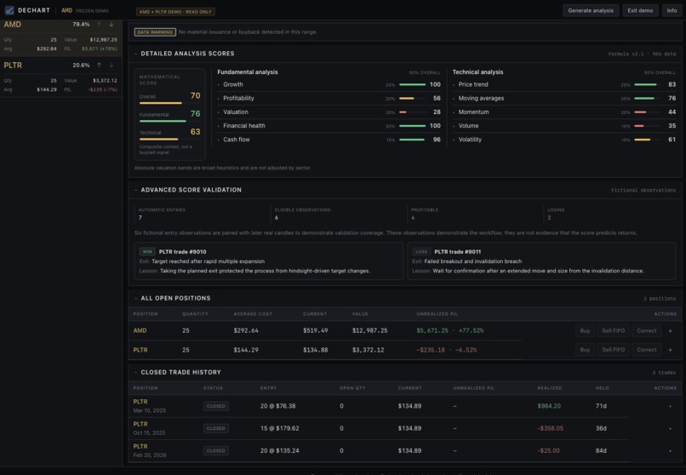Collapse the Advanced Score Validation section
Screen dimensions: 686x475
tap(135, 190)
